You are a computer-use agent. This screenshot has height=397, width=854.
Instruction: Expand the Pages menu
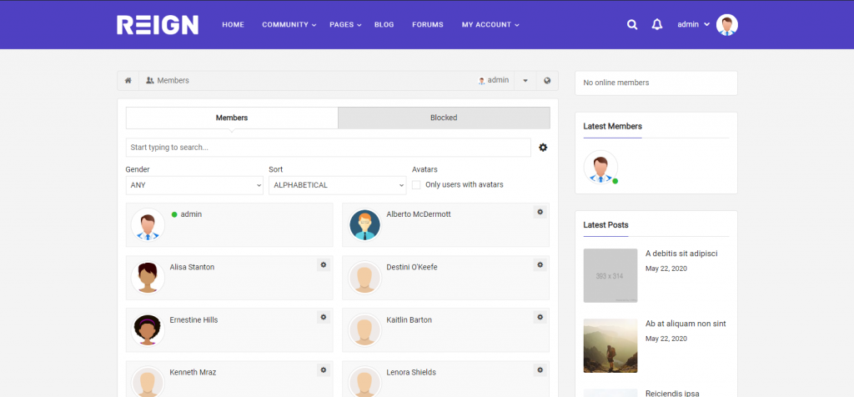[345, 24]
